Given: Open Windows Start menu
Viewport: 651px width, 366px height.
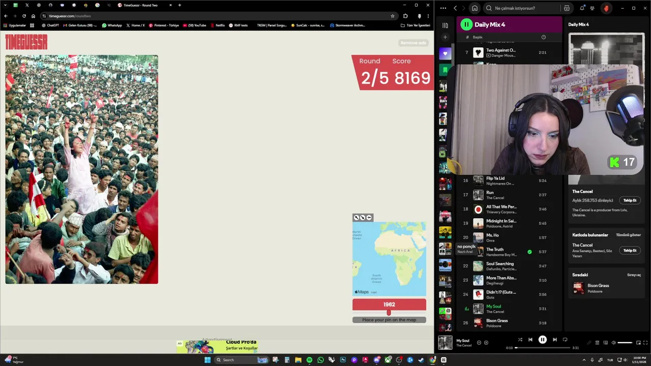Looking at the screenshot, I should tap(207, 360).
